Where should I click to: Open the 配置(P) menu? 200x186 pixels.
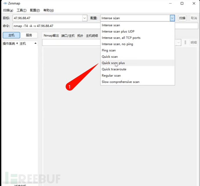coord(35,10)
